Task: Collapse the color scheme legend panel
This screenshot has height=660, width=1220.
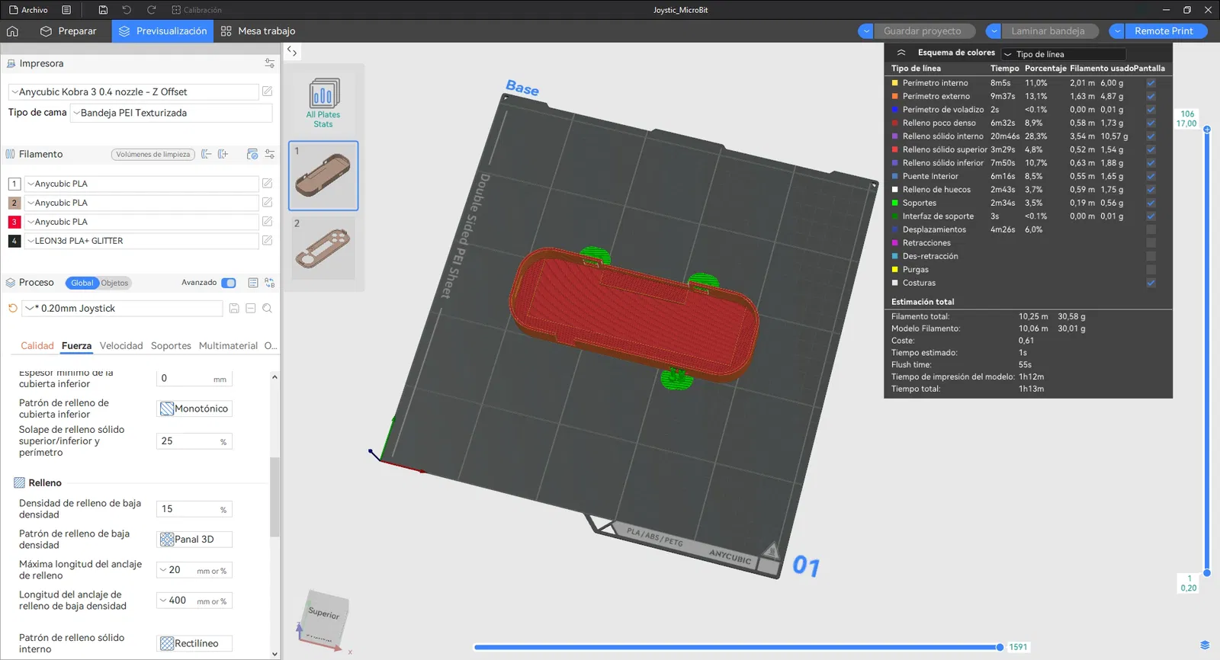Action: (901, 53)
